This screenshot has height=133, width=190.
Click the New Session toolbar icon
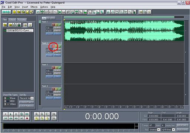tap(14, 12)
